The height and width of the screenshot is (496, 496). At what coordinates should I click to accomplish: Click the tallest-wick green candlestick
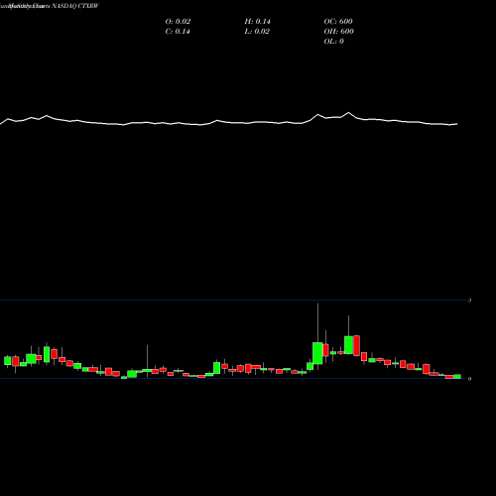[317, 353]
